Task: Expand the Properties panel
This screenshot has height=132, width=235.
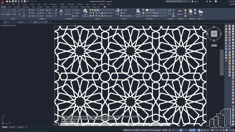Action: pos(150,19)
